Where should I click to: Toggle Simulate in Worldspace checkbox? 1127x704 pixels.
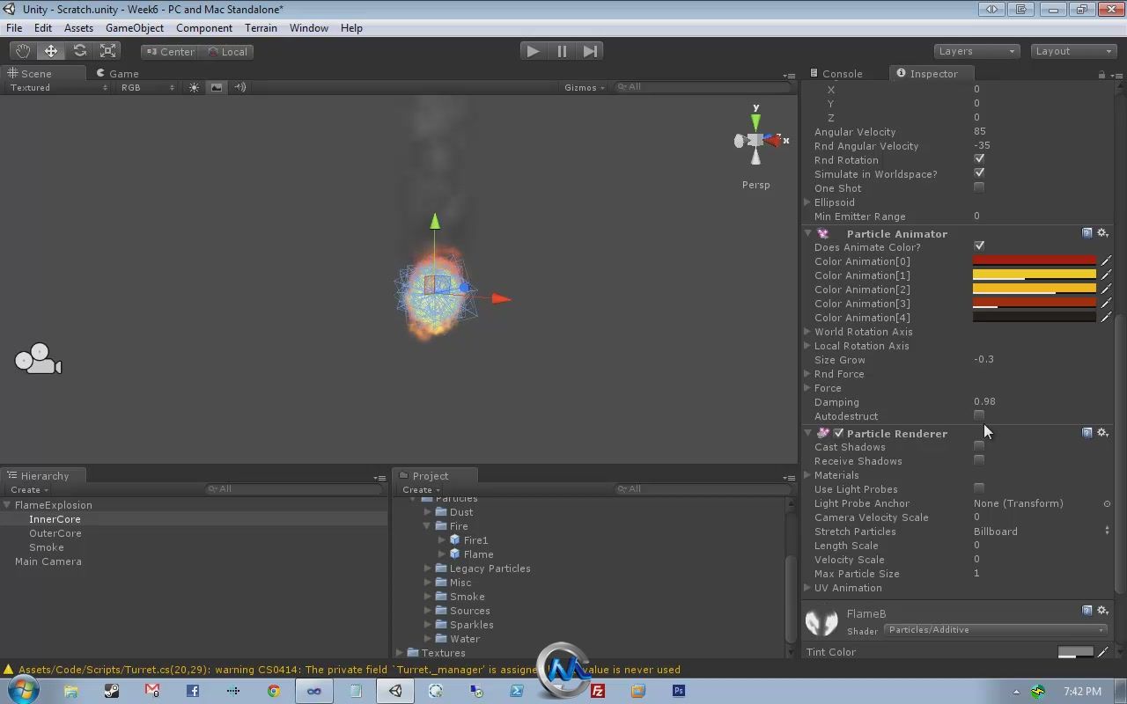979,173
